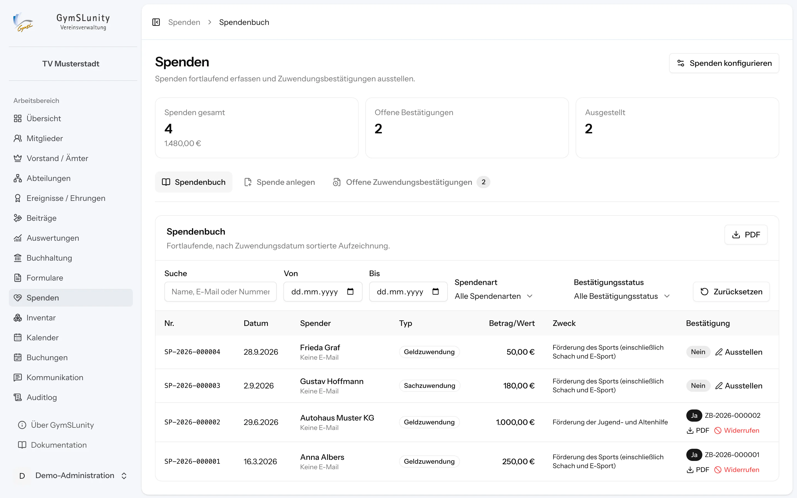
Task: Click the Mitglieder people icon
Action: click(x=18, y=138)
